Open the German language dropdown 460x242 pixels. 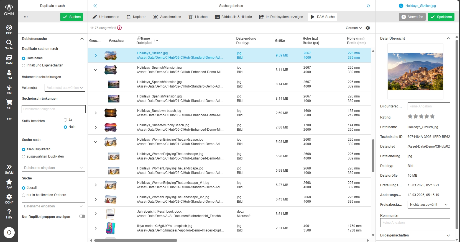pyautogui.click(x=354, y=28)
